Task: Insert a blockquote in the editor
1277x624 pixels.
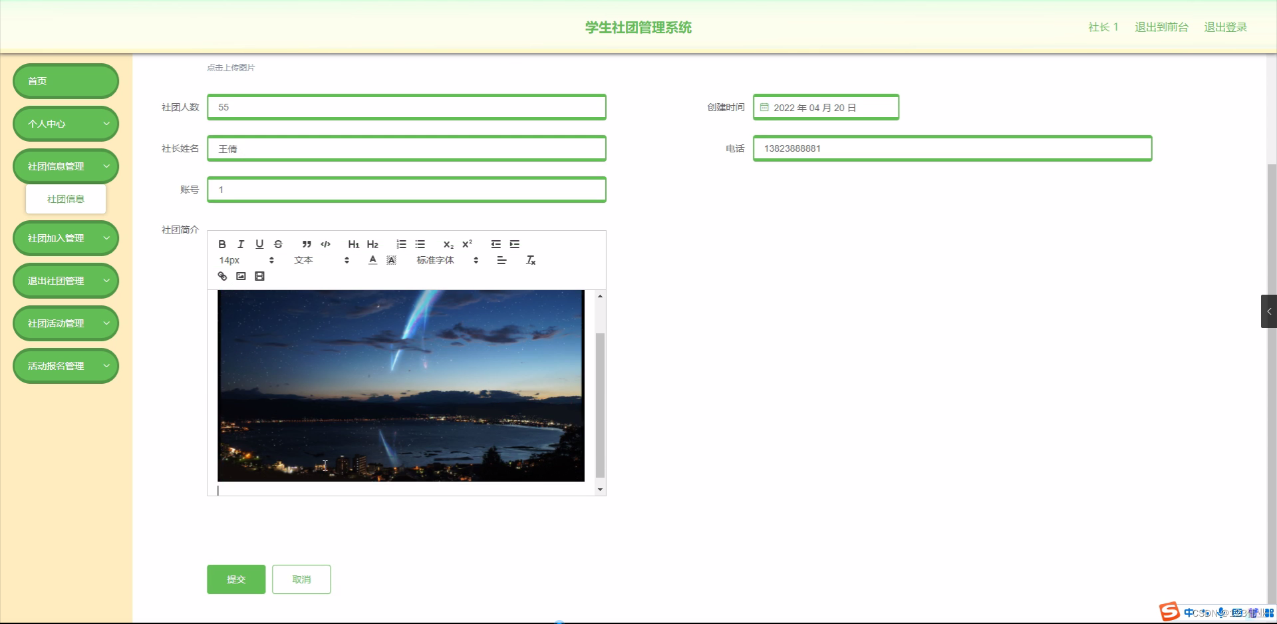Action: coord(307,244)
